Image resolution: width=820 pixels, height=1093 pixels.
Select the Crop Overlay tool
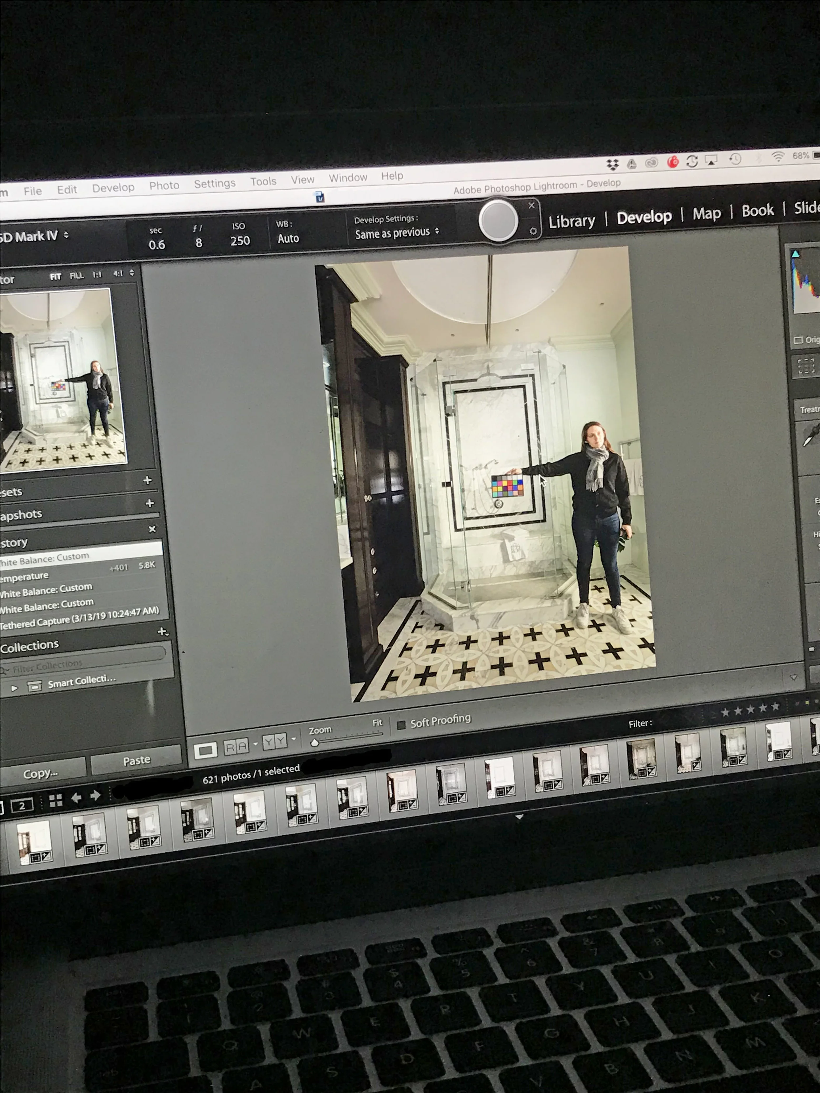(806, 366)
